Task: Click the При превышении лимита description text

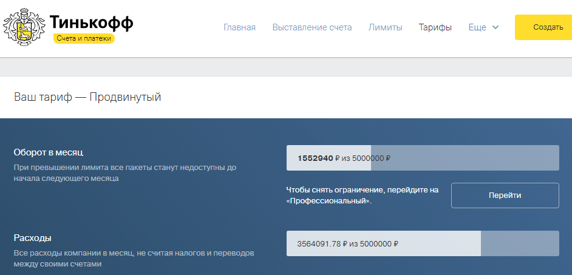Action: click(x=125, y=173)
